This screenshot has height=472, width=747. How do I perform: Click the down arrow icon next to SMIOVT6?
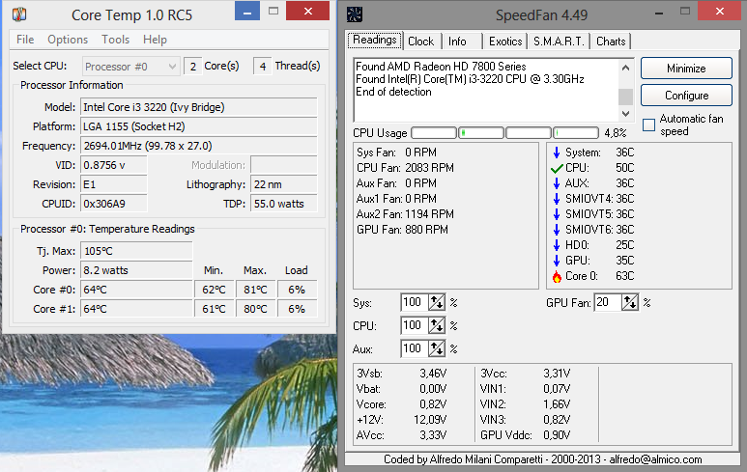(556, 230)
